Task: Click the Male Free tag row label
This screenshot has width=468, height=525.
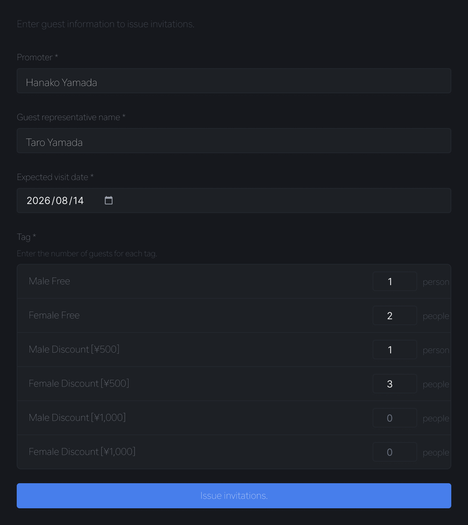Action: point(49,281)
